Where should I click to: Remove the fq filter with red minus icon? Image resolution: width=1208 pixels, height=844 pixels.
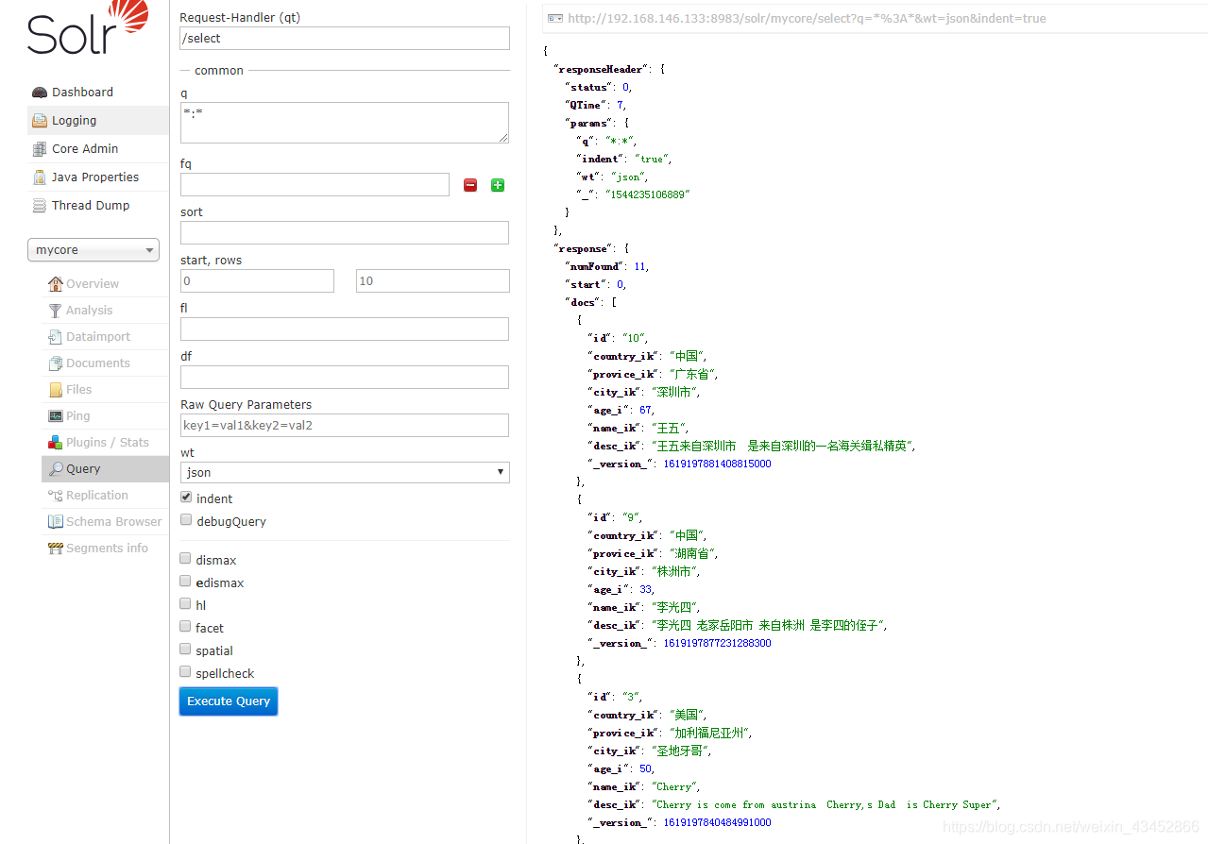click(x=470, y=185)
